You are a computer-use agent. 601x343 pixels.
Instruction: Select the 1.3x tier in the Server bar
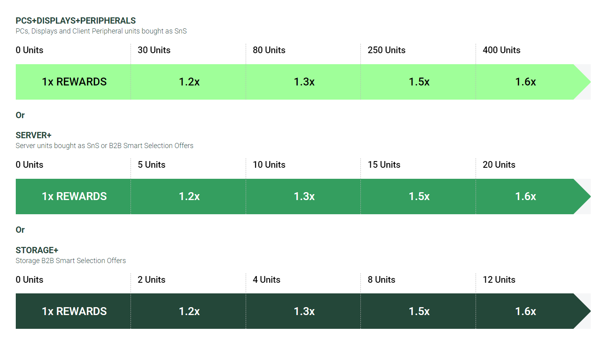(x=304, y=197)
